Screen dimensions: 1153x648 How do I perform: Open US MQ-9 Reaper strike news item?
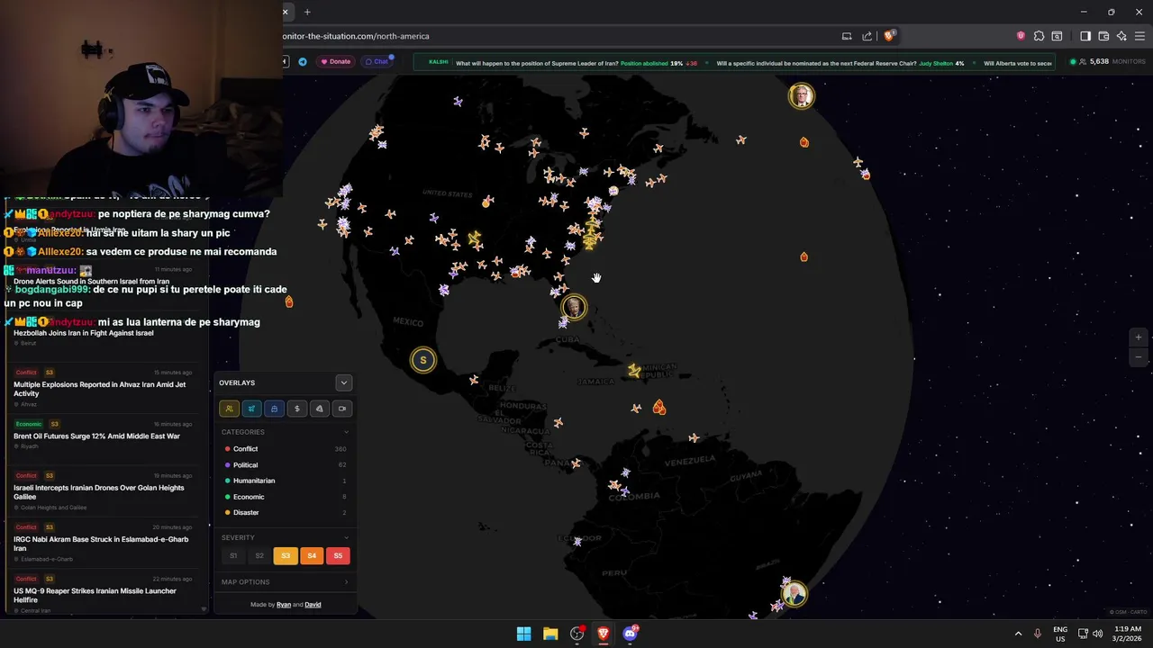102,595
